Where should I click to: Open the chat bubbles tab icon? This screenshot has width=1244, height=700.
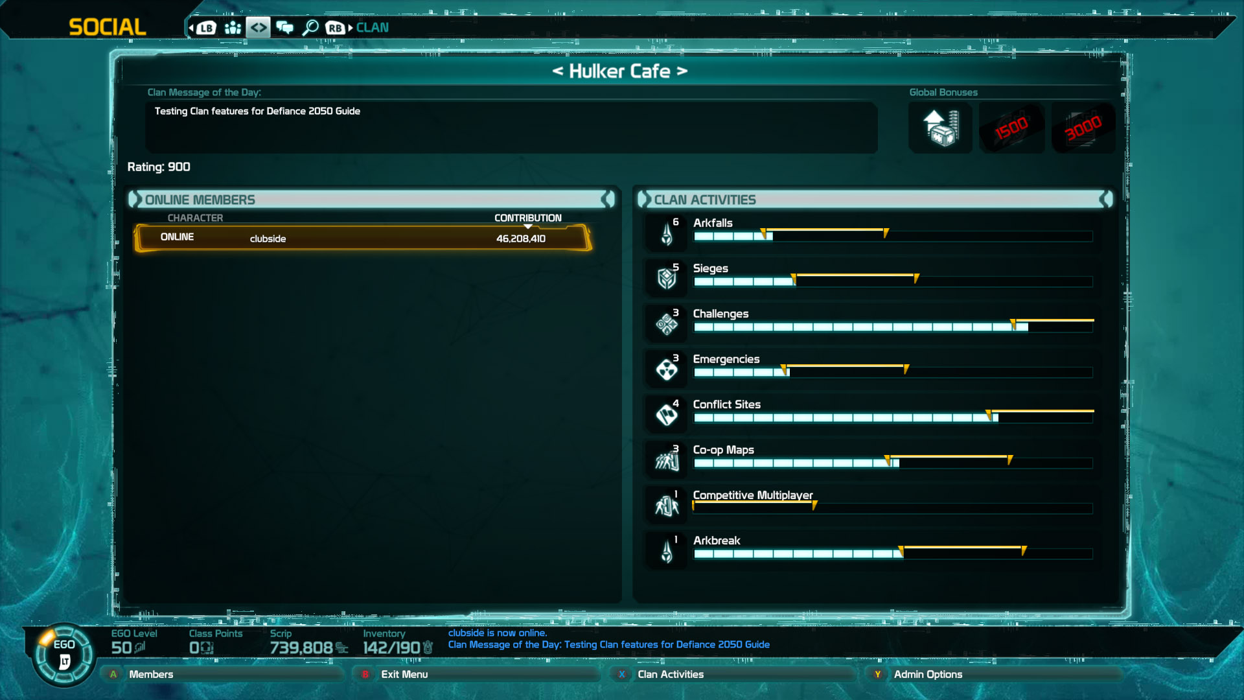(x=284, y=28)
